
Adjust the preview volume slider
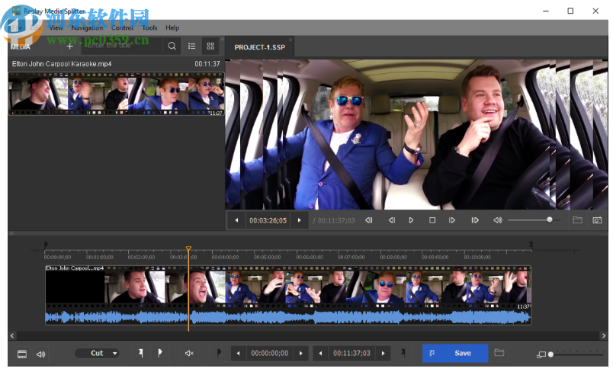(549, 220)
